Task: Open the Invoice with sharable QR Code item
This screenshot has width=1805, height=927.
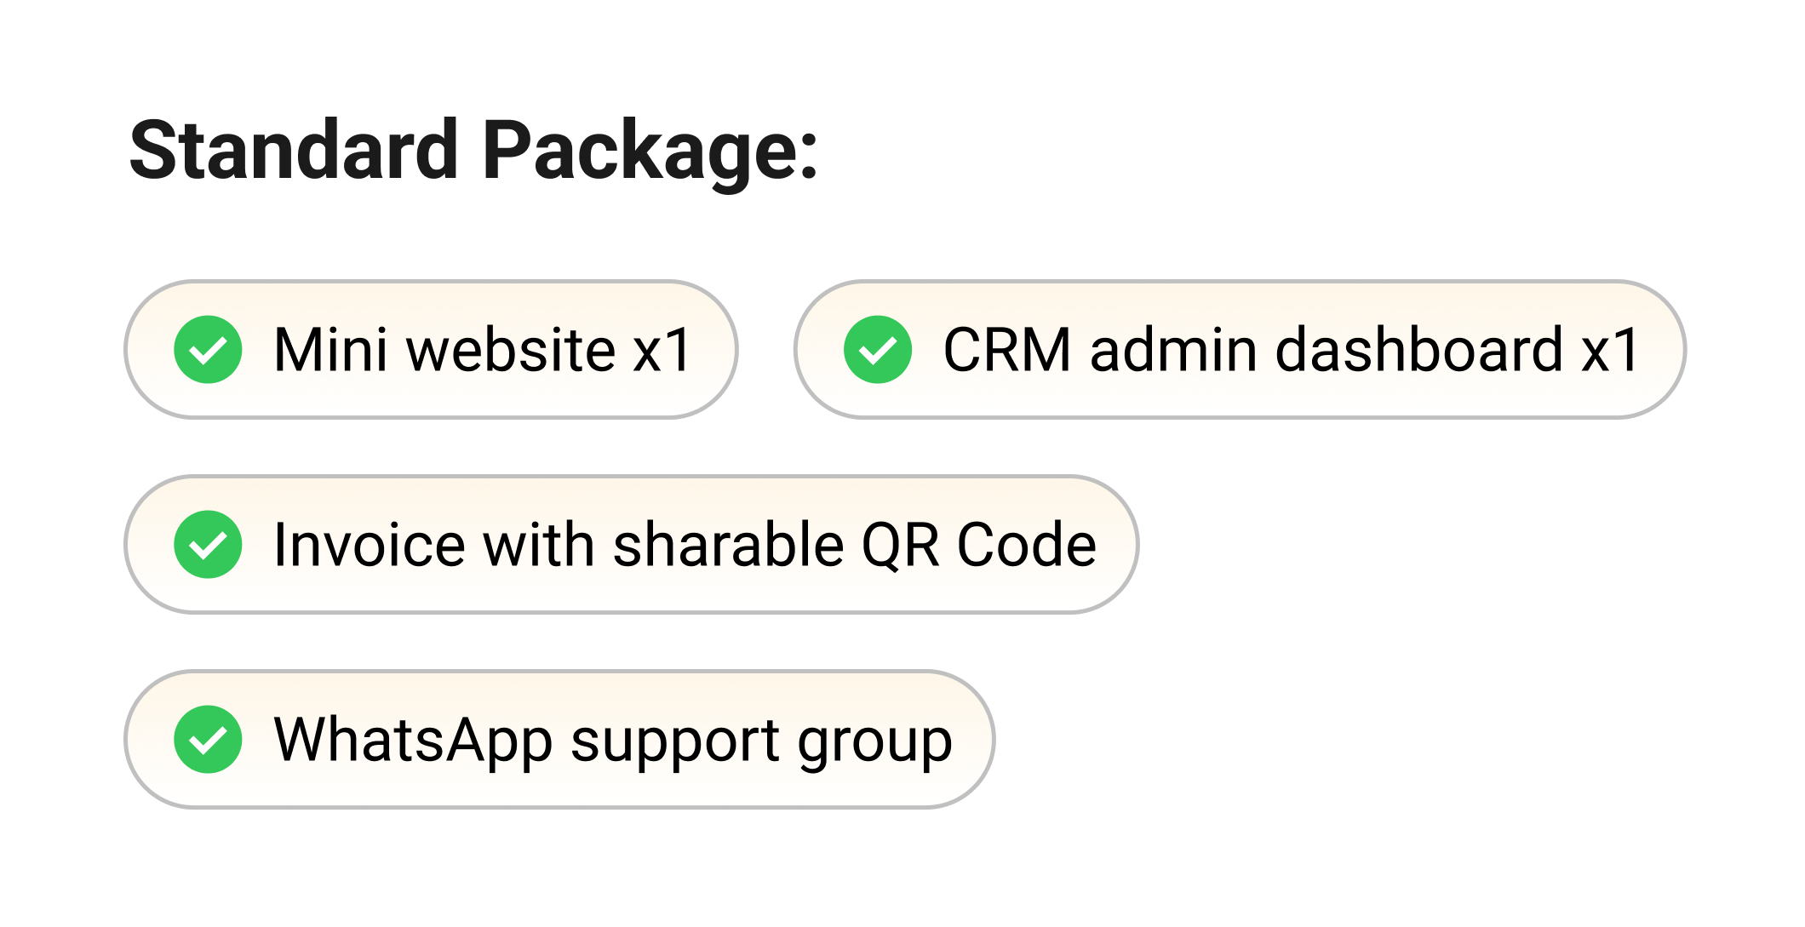Action: 631,545
